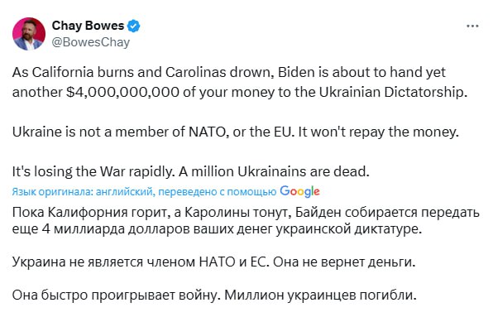
Task: Click the 'переведено с помощью' translation text
Action: click(x=217, y=191)
